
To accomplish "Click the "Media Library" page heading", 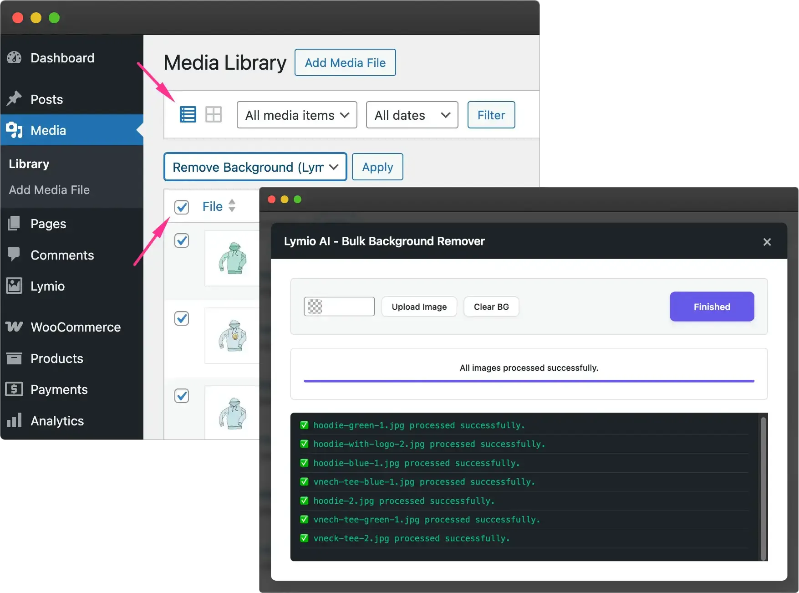I will (225, 62).
